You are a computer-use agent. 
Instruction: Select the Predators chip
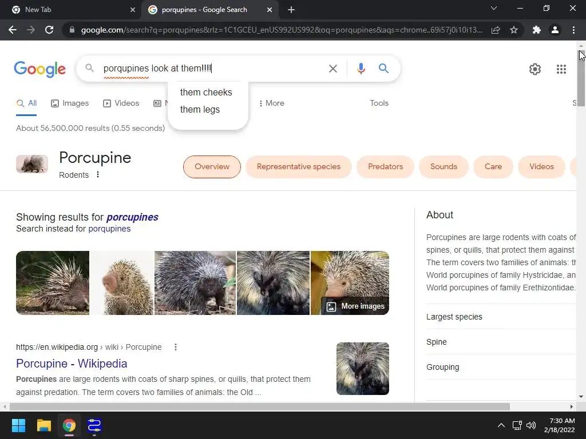[385, 166]
